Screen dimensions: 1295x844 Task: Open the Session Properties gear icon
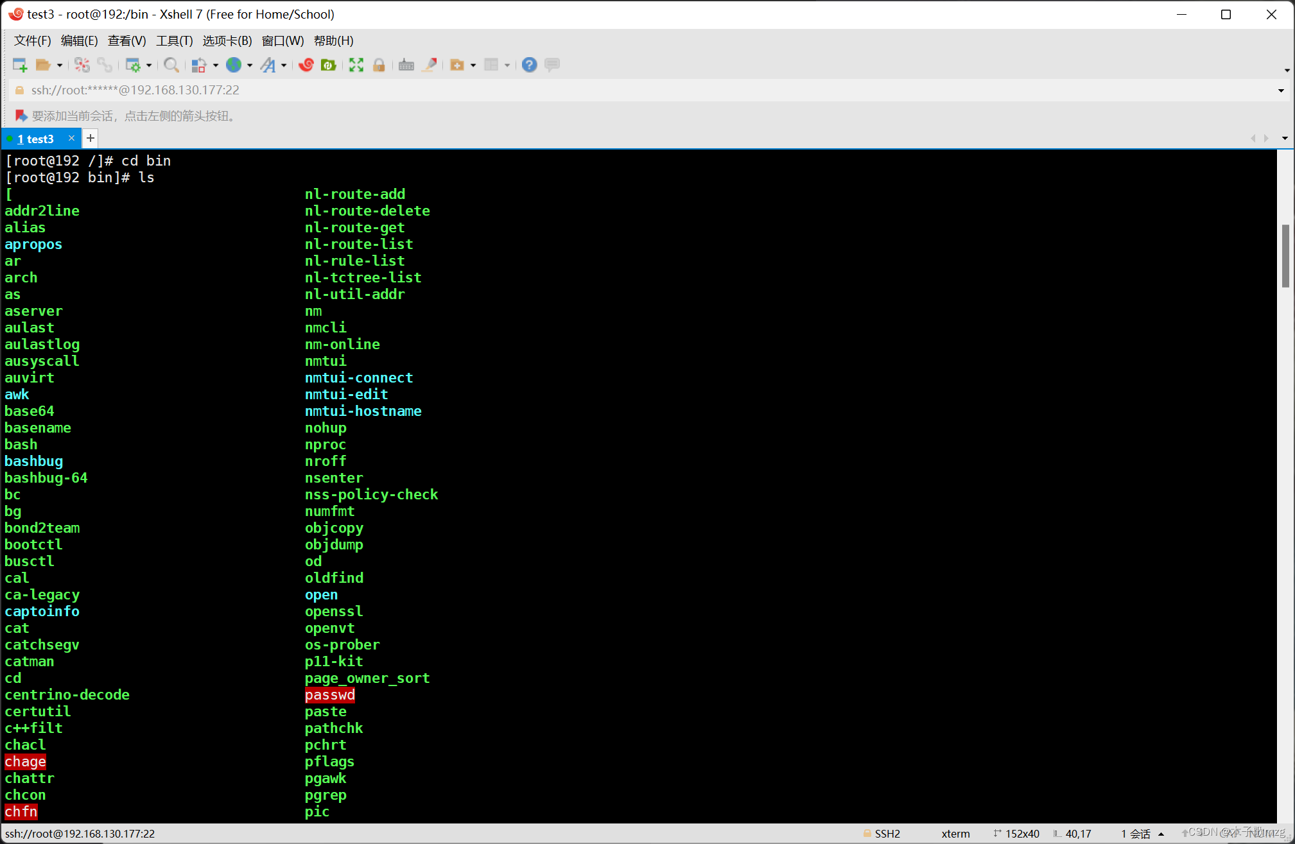[133, 65]
